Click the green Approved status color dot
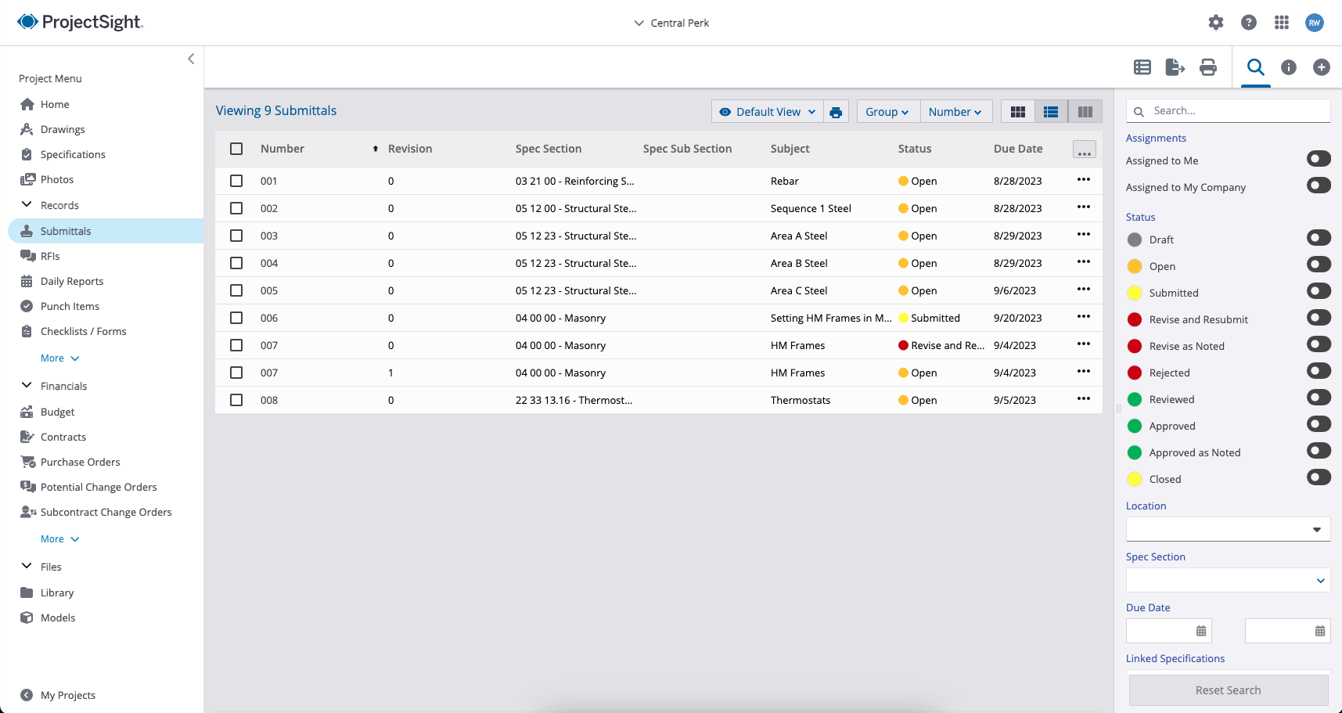The width and height of the screenshot is (1342, 713). pos(1135,426)
